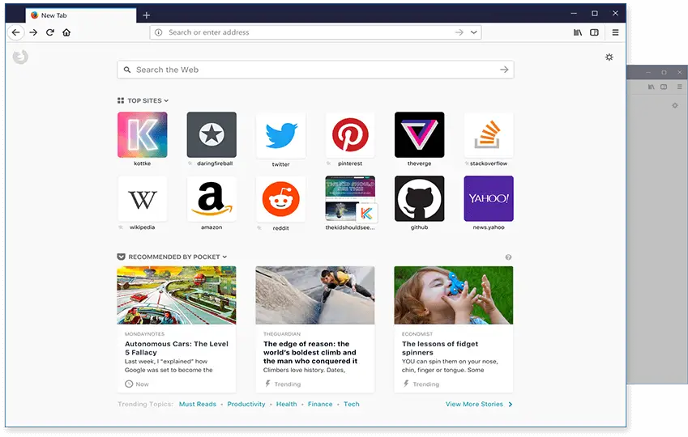Open a new tab with plus button
The width and height of the screenshot is (688, 437).
(x=147, y=15)
